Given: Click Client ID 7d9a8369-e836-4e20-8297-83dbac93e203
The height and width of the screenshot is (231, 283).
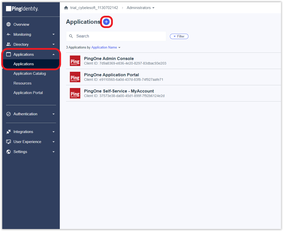Looking at the screenshot, I should coord(125,63).
